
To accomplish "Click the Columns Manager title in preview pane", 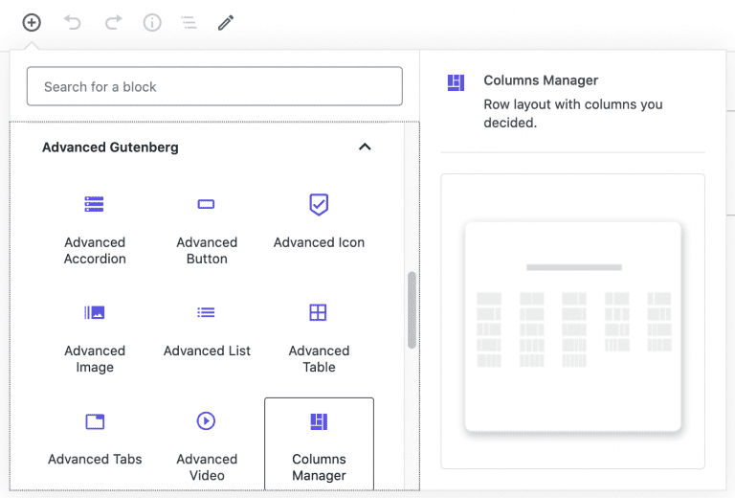I will (x=541, y=80).
